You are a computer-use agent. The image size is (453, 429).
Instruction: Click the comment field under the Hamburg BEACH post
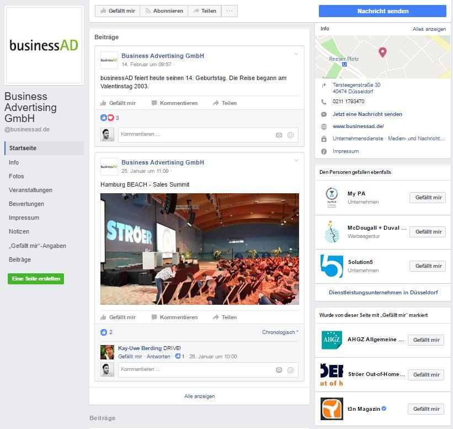pos(208,370)
